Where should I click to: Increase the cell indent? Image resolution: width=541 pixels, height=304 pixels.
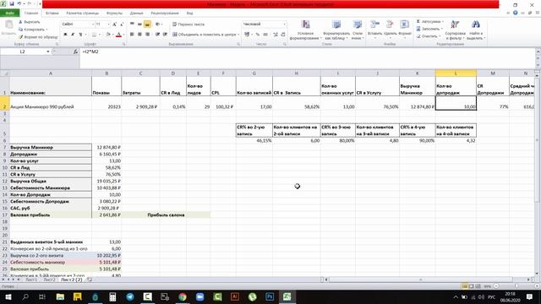point(165,35)
